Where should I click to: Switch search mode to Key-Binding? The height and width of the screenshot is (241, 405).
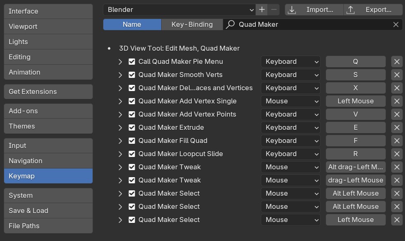point(192,24)
